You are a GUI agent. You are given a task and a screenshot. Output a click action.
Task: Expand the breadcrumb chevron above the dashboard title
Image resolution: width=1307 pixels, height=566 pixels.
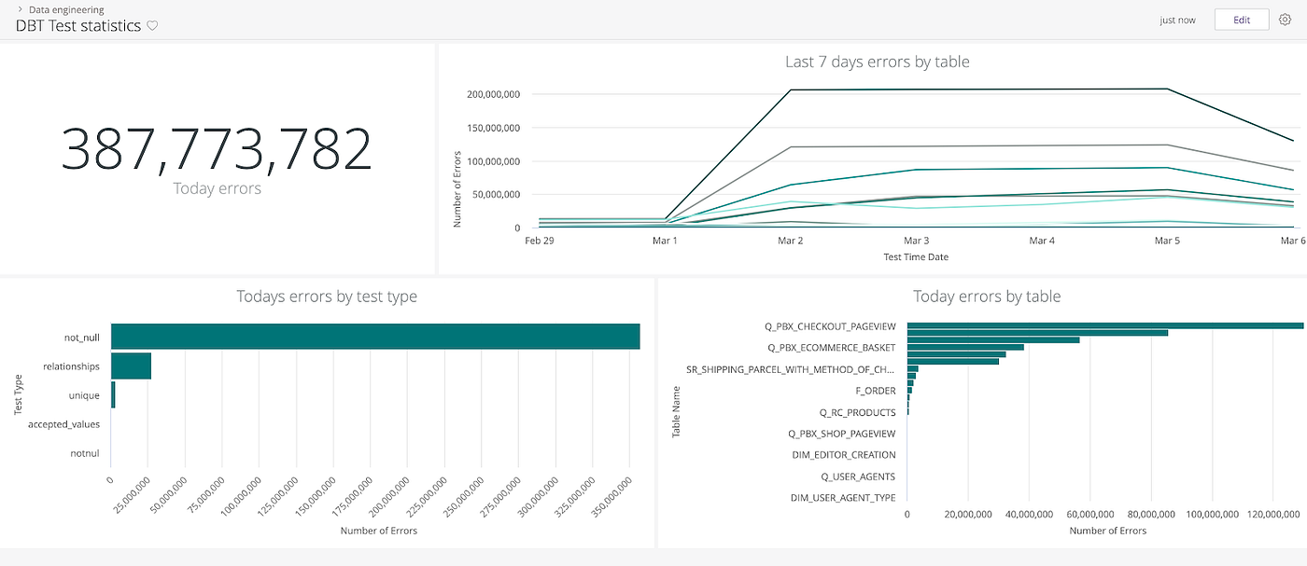(20, 8)
